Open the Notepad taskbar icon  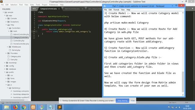pyautogui.click(x=51, y=107)
